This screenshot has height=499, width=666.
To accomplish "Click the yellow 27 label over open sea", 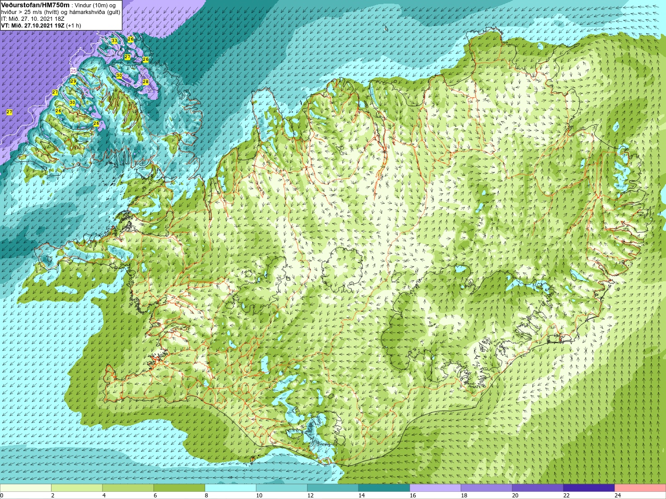I will click(9, 112).
